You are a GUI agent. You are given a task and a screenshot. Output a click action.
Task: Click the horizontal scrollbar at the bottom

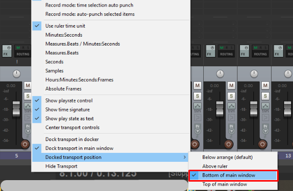pyautogui.click(x=94, y=186)
